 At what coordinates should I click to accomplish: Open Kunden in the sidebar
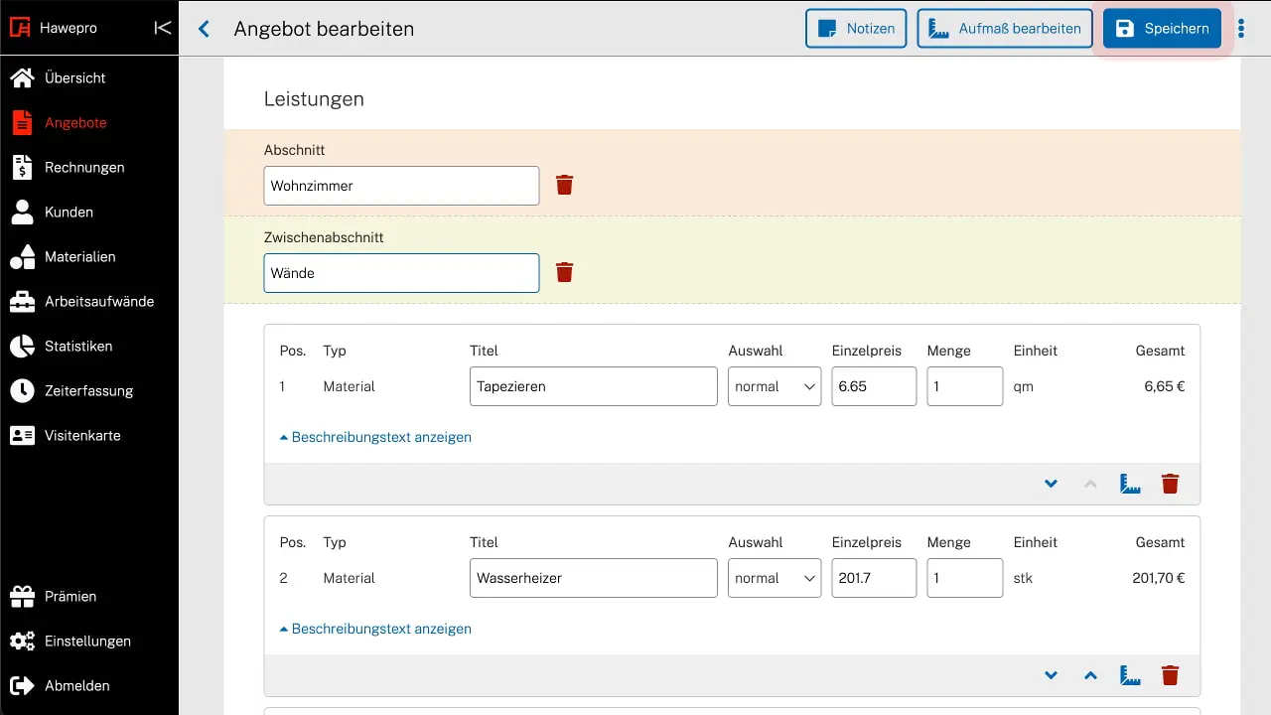(x=89, y=212)
